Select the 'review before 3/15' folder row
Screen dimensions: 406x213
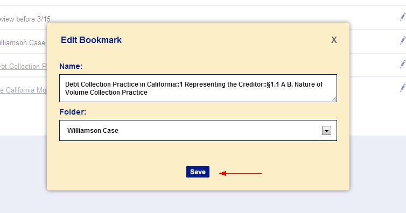click(25, 19)
